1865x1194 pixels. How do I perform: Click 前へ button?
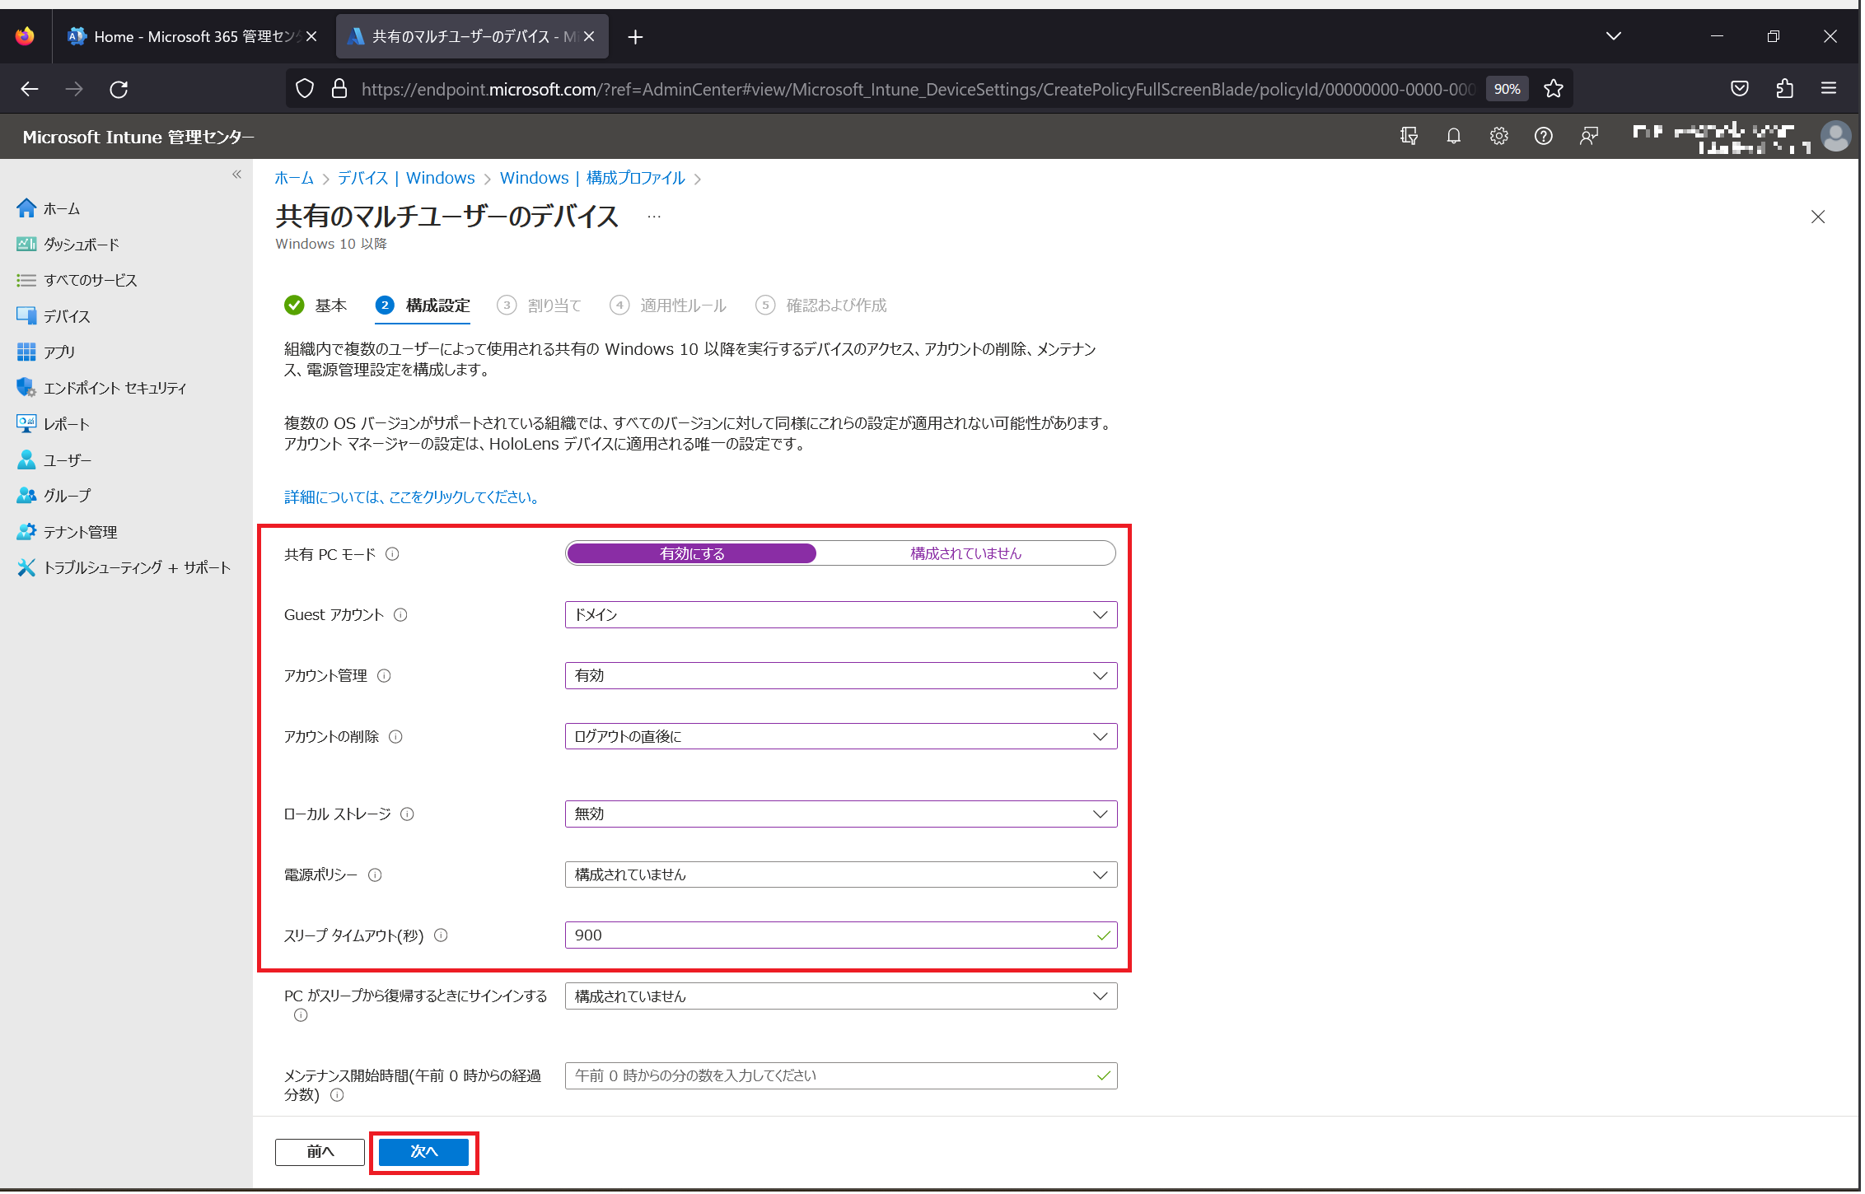tap(320, 1154)
